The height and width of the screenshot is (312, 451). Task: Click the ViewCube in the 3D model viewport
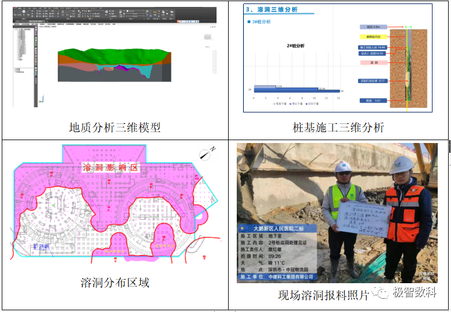coord(207,36)
